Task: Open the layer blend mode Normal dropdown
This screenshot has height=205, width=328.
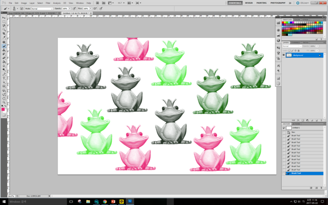Action: coord(292,46)
